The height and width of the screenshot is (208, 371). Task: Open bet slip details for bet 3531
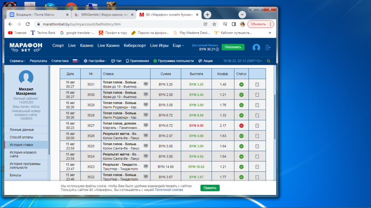pos(257,84)
